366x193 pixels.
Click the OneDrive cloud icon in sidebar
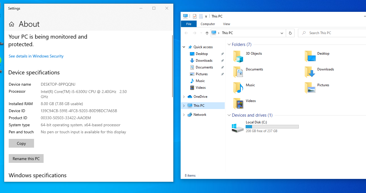(x=190, y=97)
